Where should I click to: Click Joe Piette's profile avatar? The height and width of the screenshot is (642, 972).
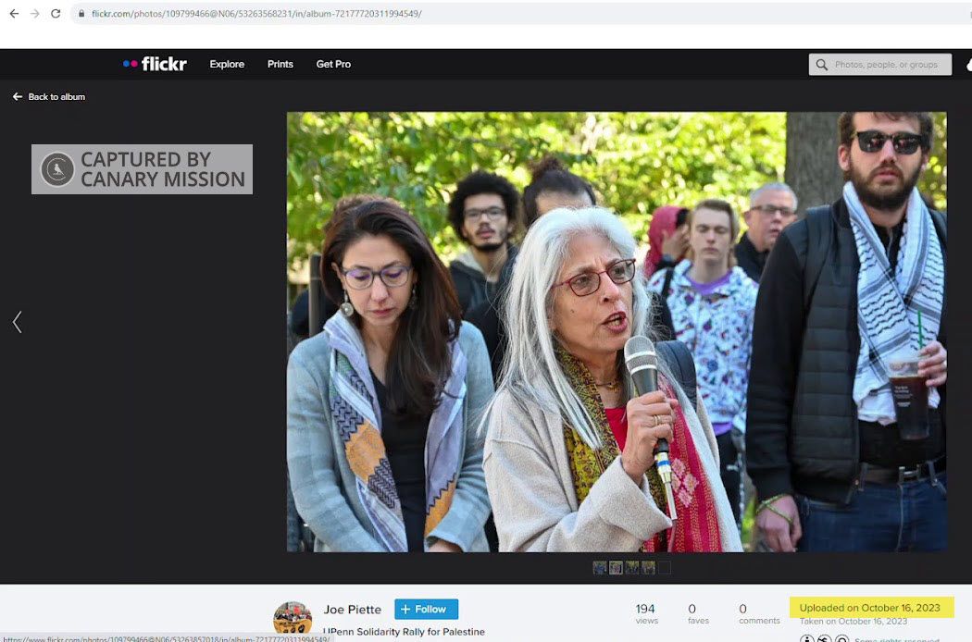293,618
